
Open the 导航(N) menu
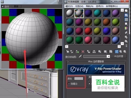coord(90,6)
